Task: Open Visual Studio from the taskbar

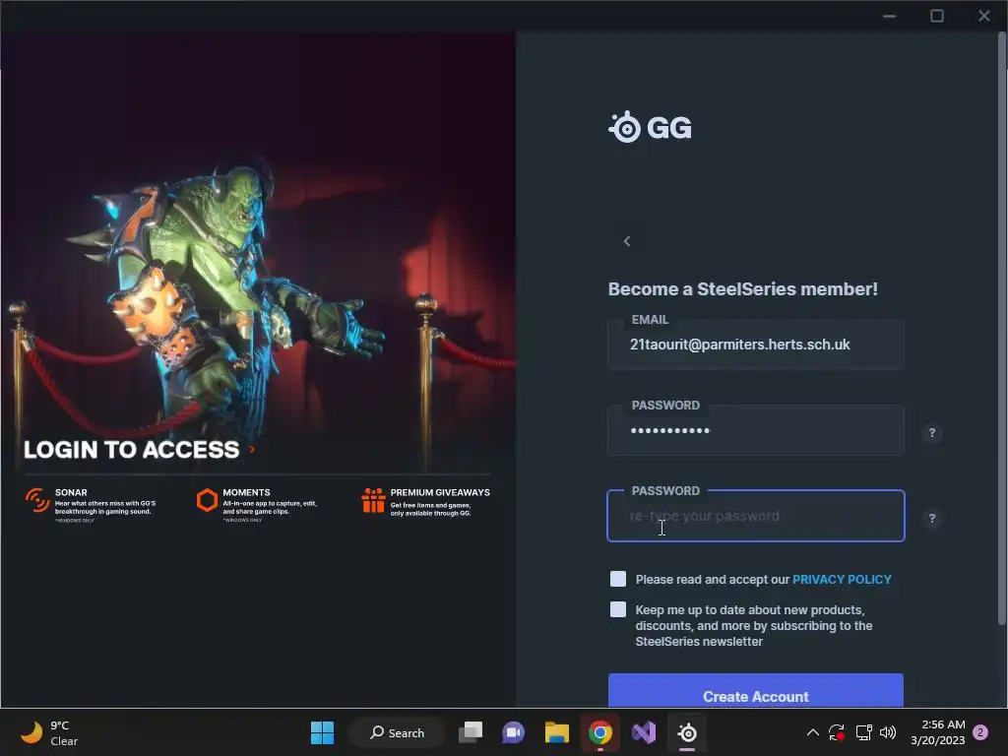Action: click(x=644, y=732)
